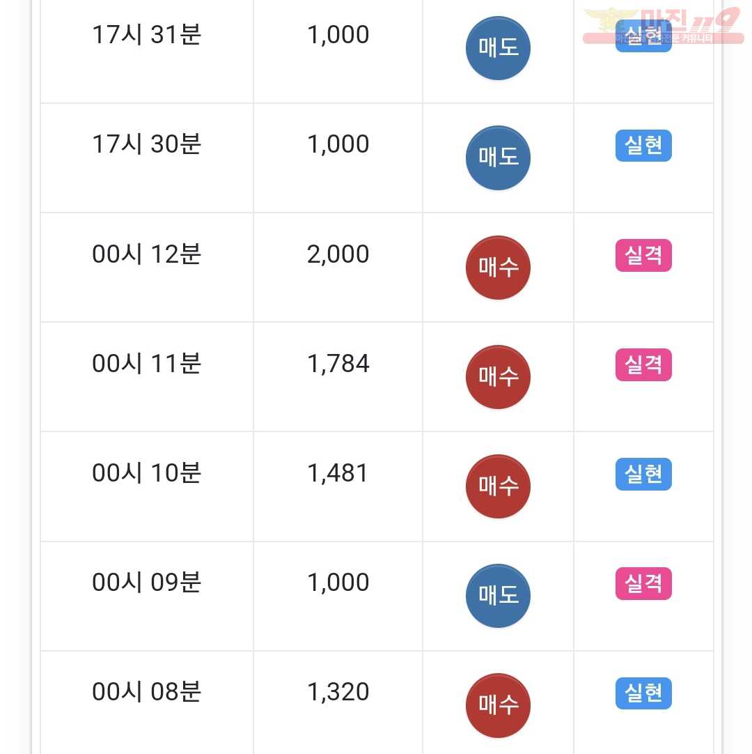This screenshot has height=754, width=752.
Task: Select the 17시 31분 time cell
Action: coord(146,50)
